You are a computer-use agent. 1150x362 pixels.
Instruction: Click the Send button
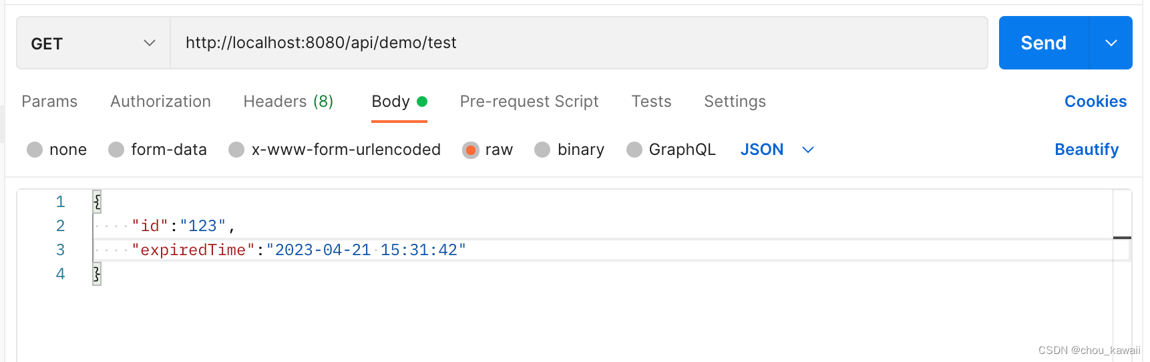(x=1043, y=43)
